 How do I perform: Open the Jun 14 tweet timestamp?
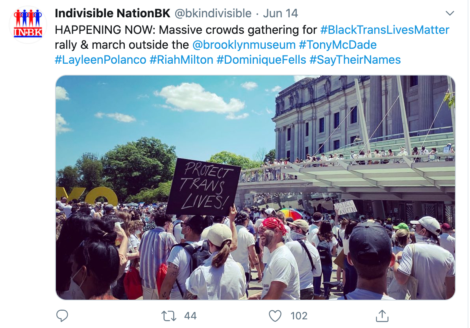[x=280, y=13]
